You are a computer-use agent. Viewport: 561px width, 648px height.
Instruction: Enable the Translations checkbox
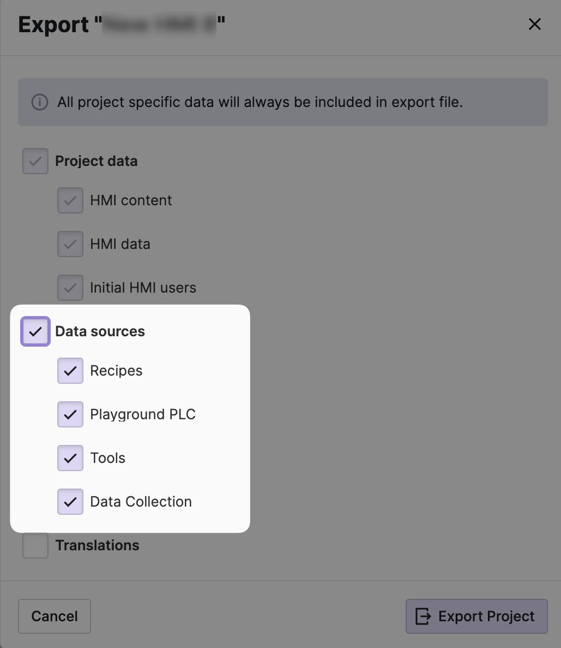[x=35, y=545]
